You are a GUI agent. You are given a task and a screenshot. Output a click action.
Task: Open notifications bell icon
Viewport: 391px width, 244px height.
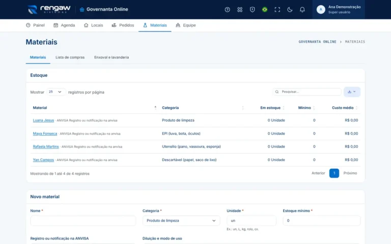pyautogui.click(x=302, y=10)
